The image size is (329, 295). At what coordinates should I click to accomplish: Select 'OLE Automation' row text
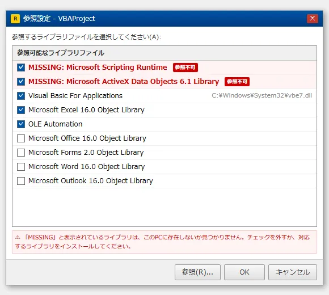click(x=55, y=124)
